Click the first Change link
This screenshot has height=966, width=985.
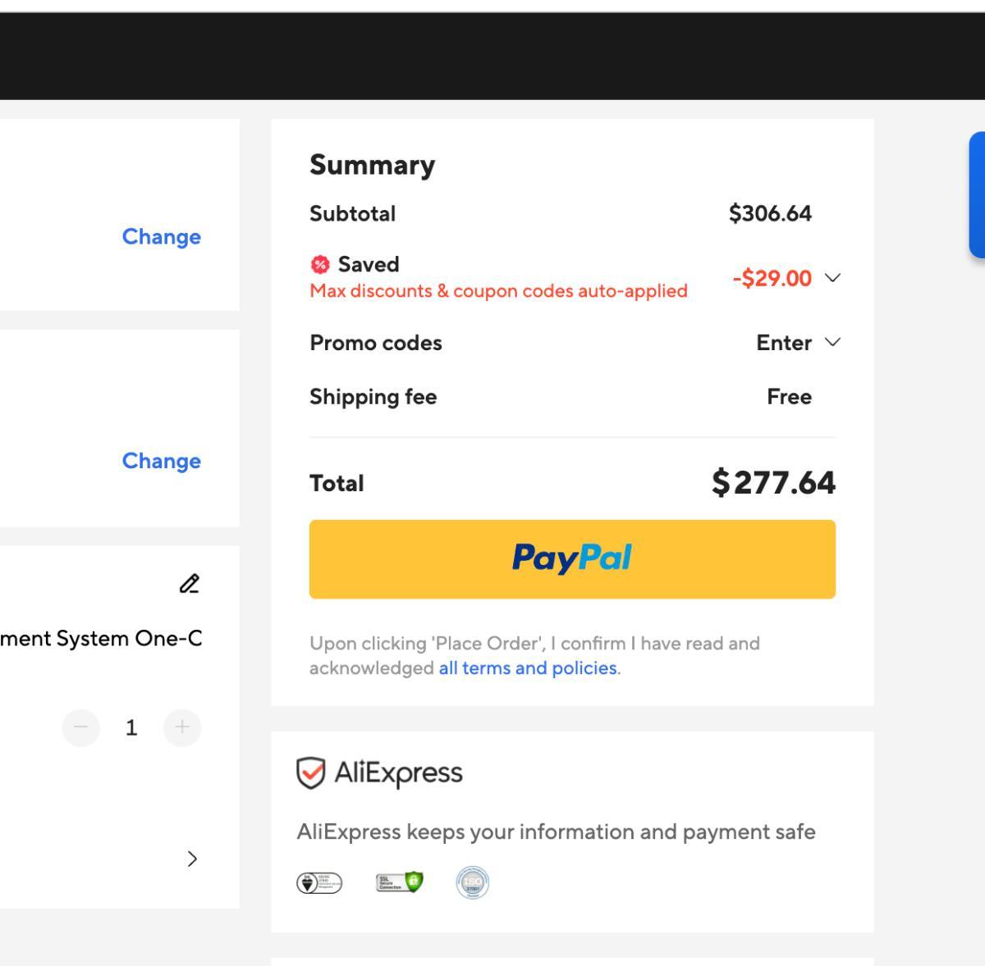161,236
